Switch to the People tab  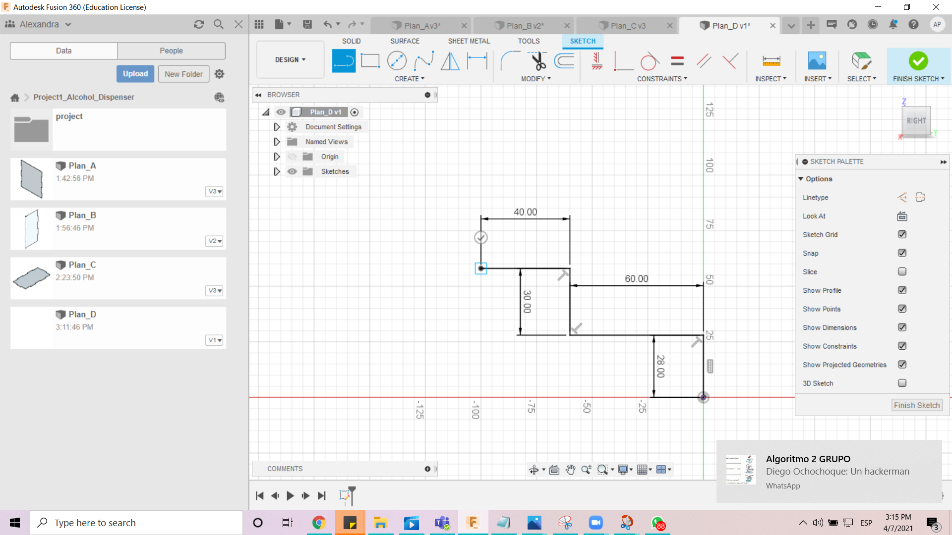pyautogui.click(x=171, y=51)
